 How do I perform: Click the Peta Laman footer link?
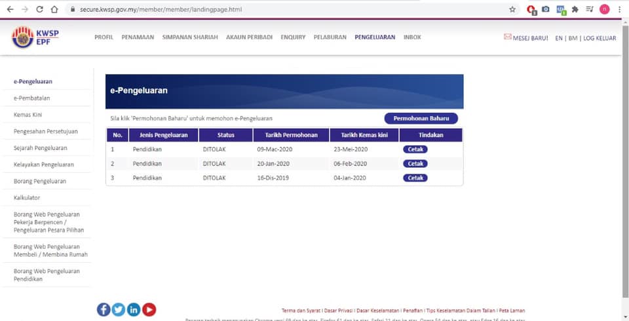click(x=512, y=311)
